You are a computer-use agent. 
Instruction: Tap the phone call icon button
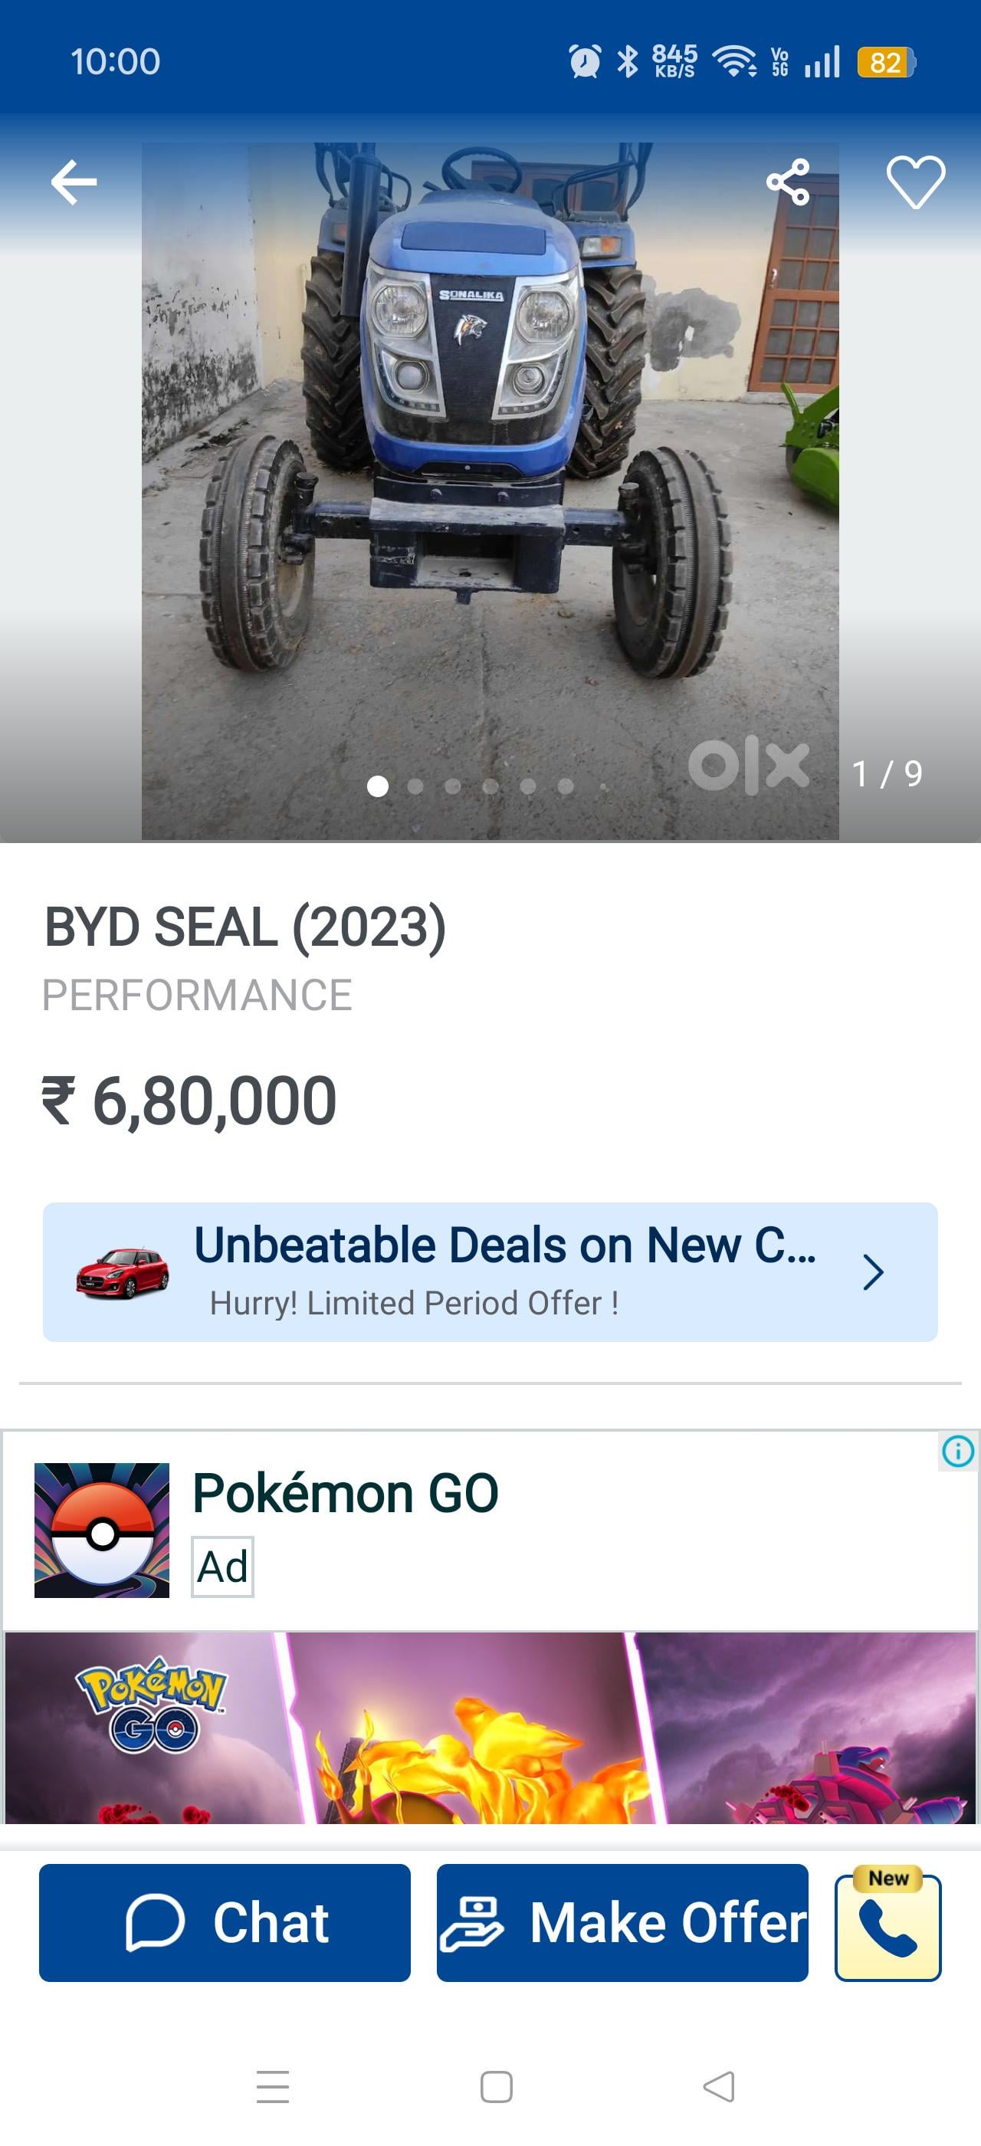[887, 1927]
